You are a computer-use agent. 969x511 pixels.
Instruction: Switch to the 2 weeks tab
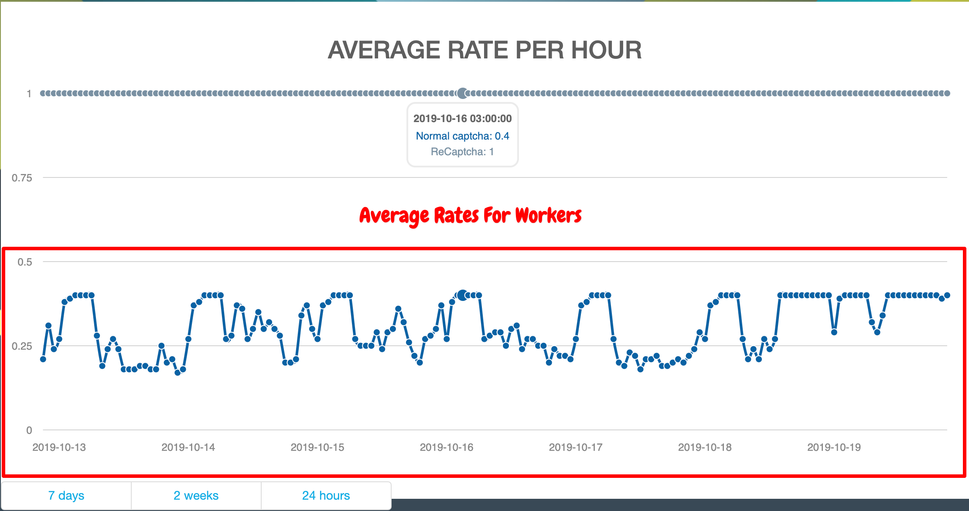click(x=196, y=495)
